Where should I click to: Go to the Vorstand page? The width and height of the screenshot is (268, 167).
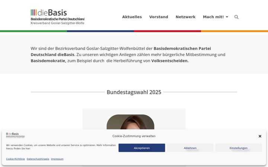point(159,17)
